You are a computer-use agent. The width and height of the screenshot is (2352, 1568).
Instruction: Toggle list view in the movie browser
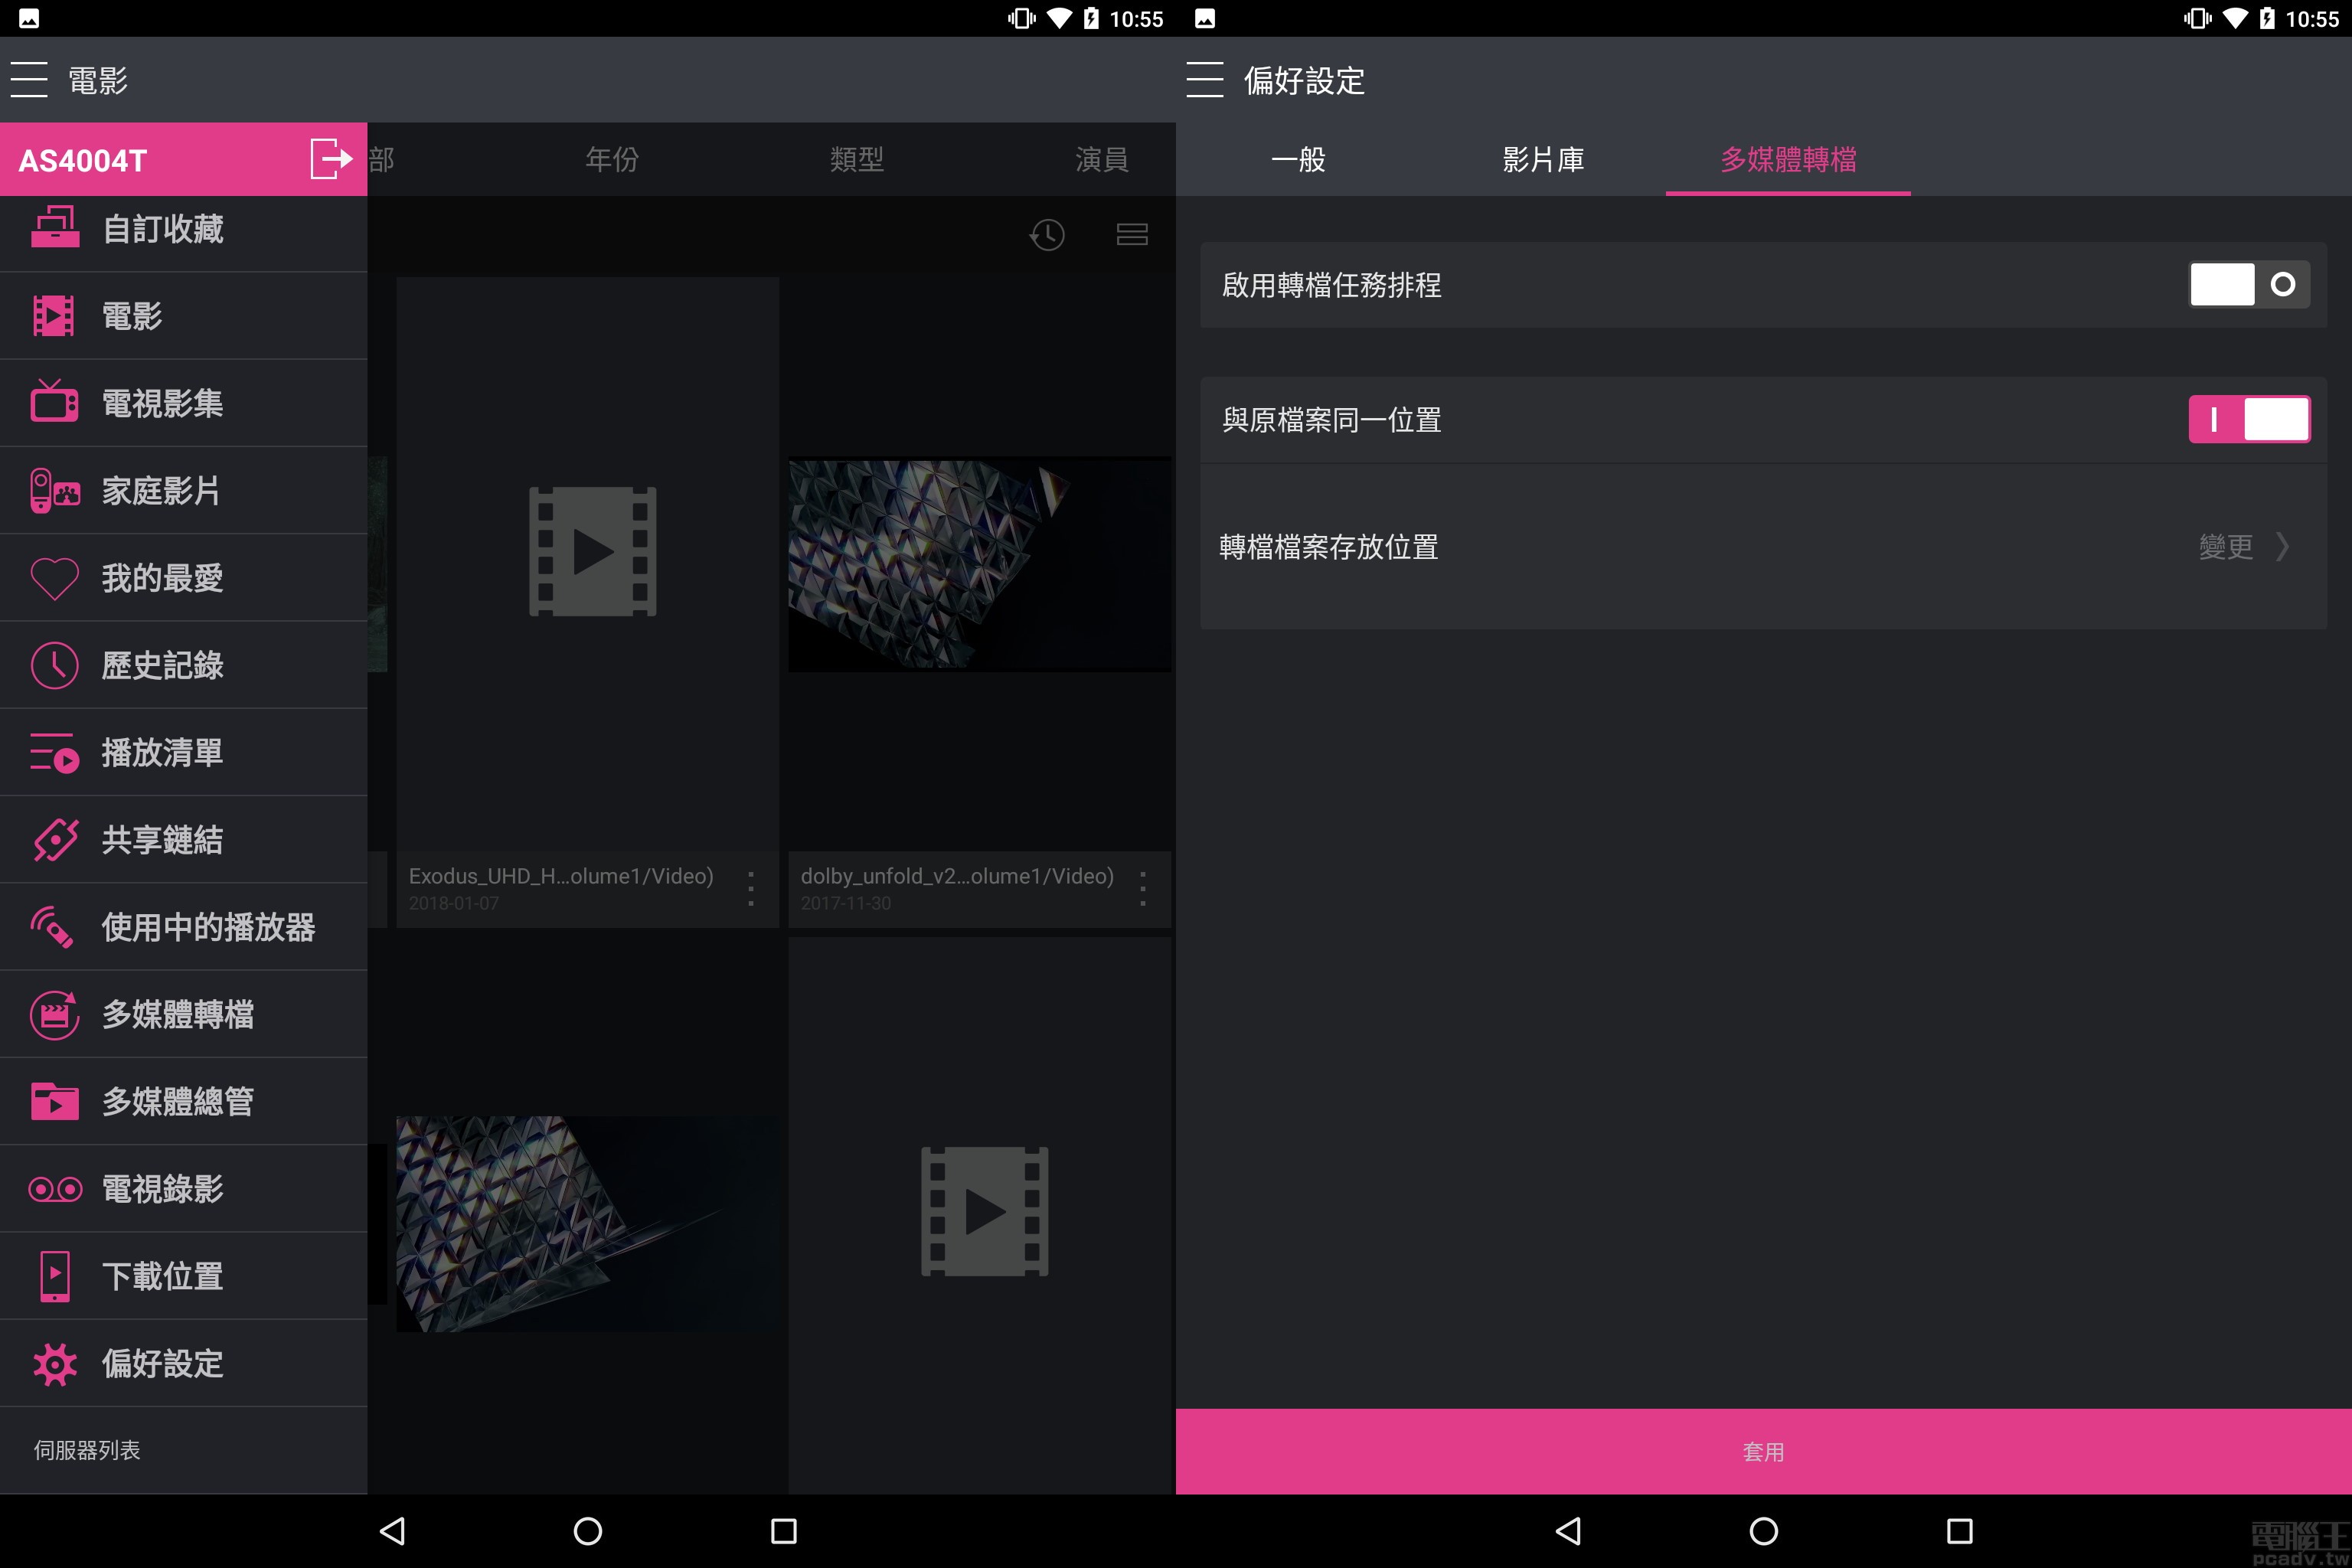(x=1132, y=235)
